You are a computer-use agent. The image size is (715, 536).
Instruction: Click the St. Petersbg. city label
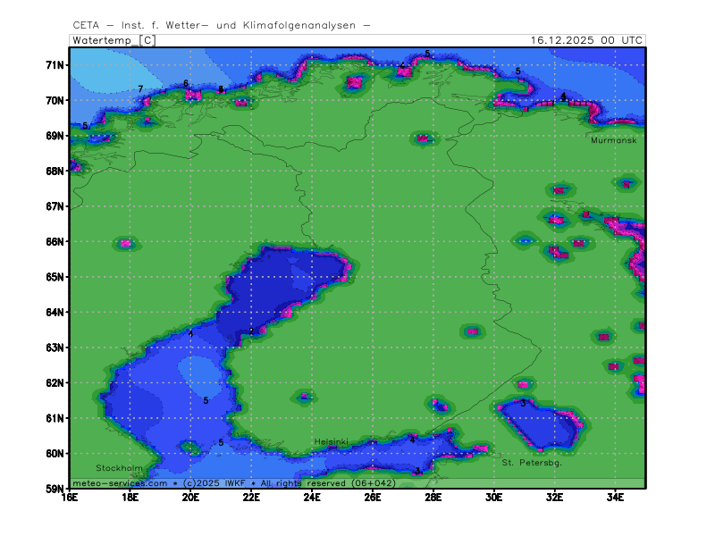click(x=531, y=463)
